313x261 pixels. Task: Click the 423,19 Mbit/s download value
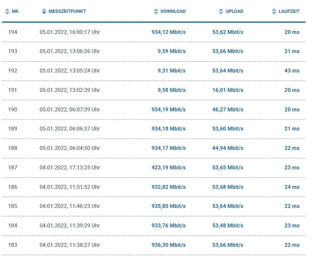point(168,167)
